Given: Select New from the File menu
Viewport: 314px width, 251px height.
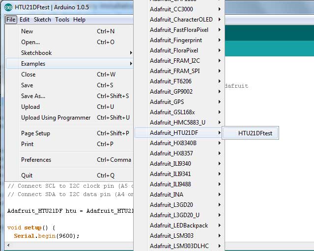Looking at the screenshot, I should point(28,31).
